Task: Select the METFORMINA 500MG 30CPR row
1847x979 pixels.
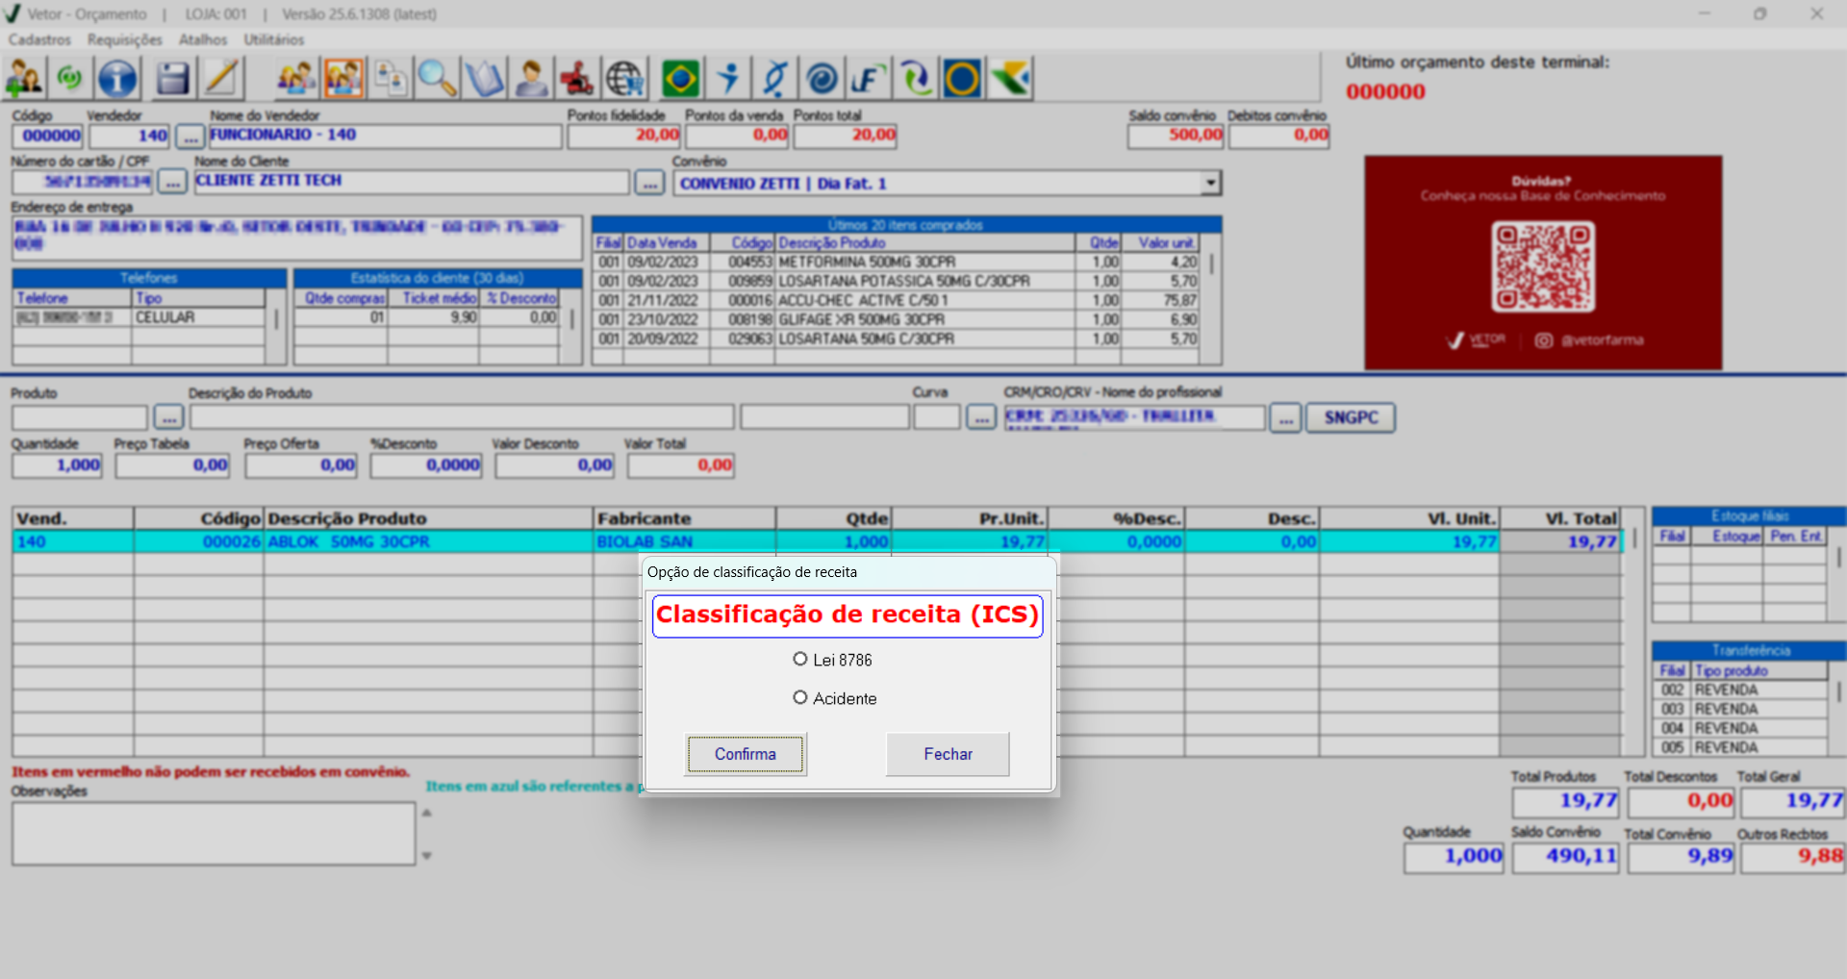Action: pos(897,262)
